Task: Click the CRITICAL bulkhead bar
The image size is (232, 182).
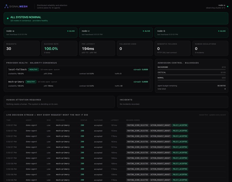Action: click(192, 75)
